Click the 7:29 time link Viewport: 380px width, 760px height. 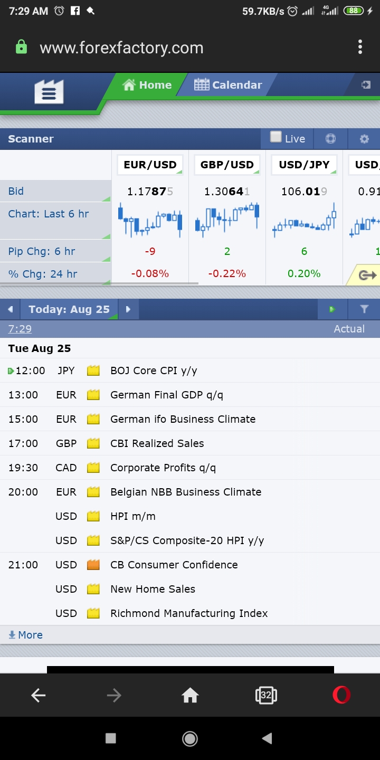pos(20,329)
